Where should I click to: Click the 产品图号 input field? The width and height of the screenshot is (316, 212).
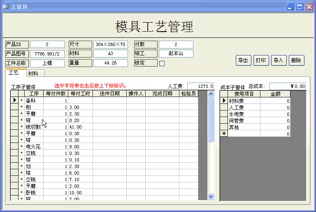tap(47, 54)
